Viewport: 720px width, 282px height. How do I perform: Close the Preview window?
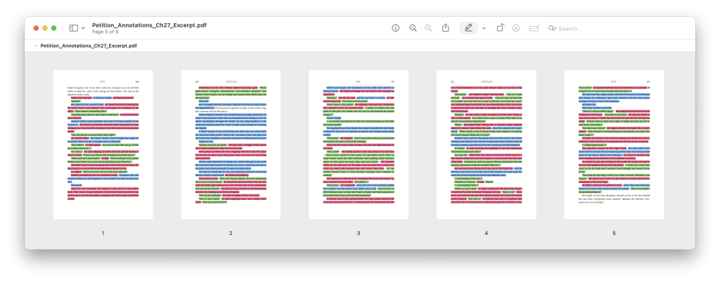pos(37,28)
